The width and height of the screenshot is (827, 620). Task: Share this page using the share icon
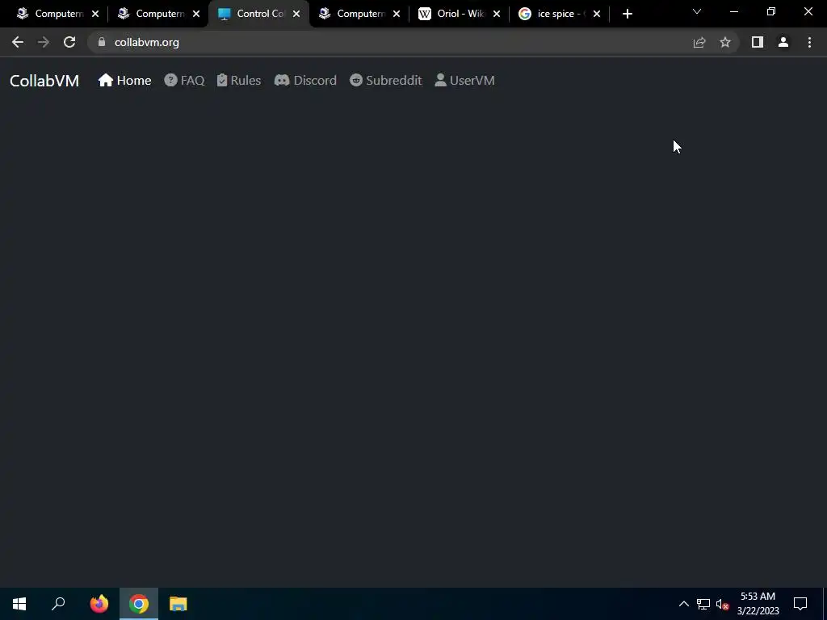point(699,42)
